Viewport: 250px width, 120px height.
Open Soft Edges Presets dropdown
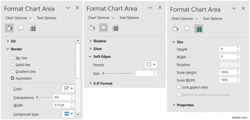click(x=150, y=65)
